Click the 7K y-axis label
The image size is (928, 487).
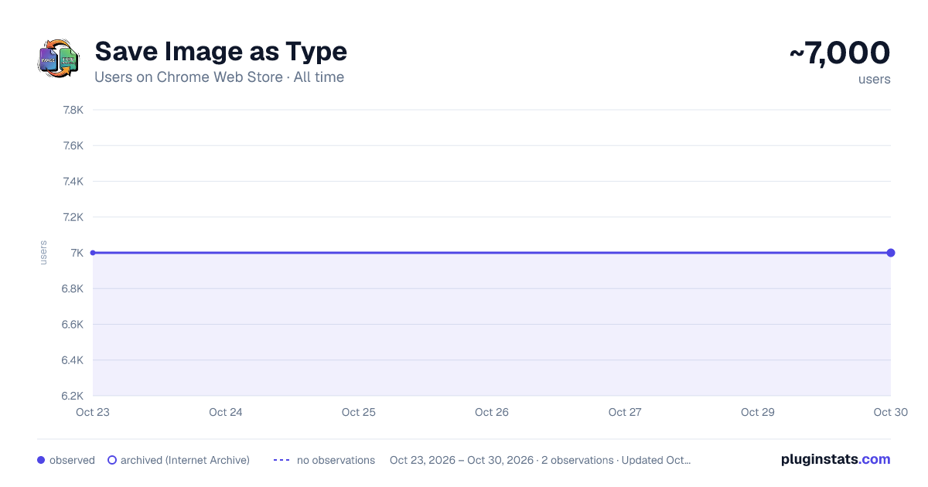[77, 253]
